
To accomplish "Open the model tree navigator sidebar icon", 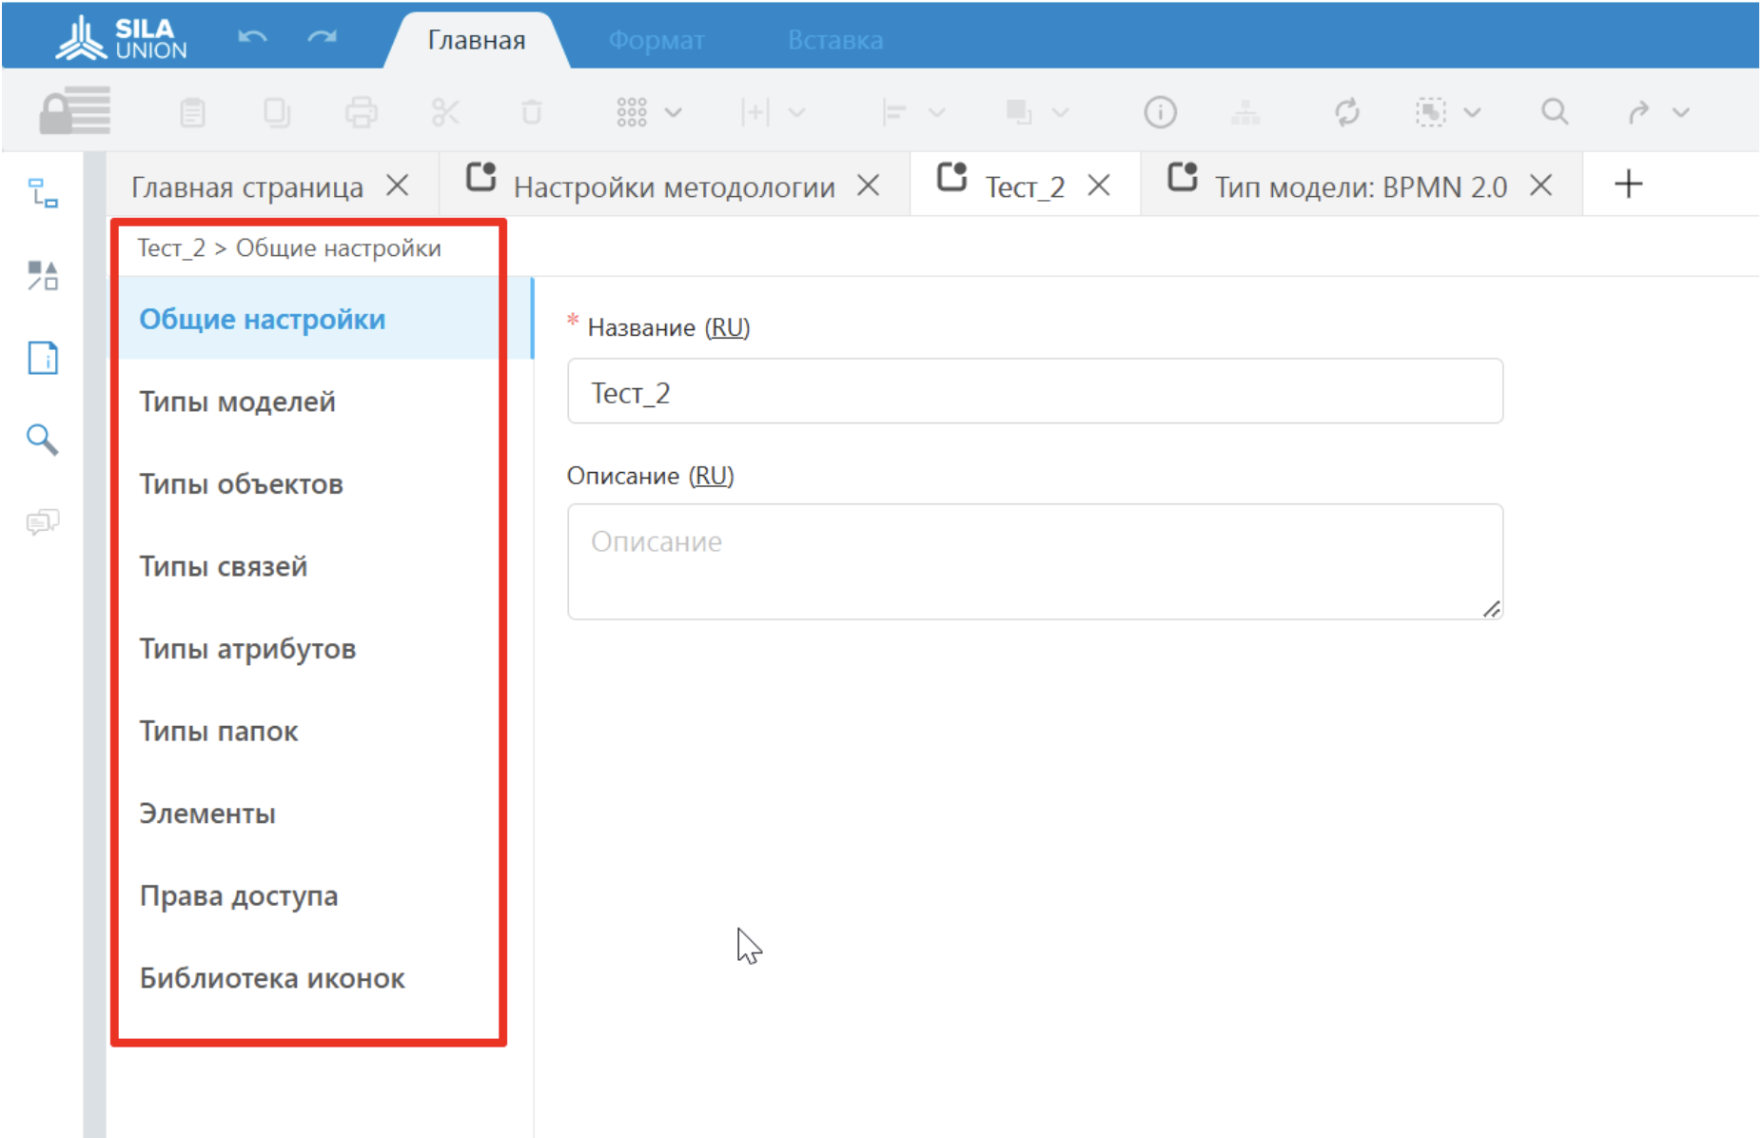I will point(43,193).
